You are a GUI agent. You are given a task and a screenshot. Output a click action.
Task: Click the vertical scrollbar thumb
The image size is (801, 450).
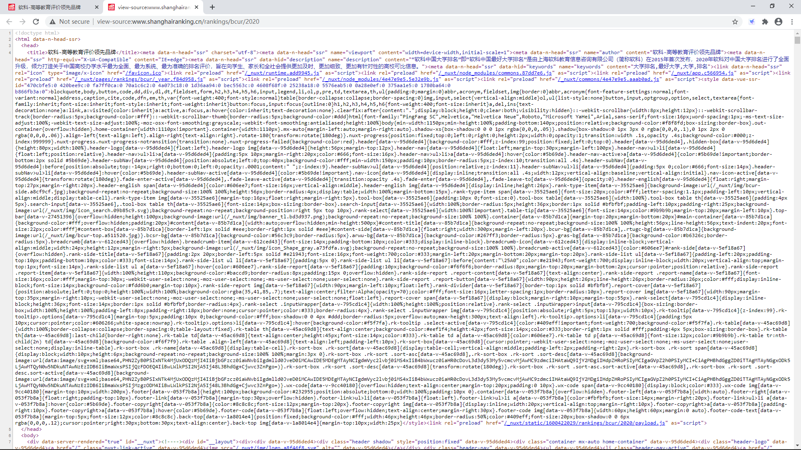(x=797, y=40)
